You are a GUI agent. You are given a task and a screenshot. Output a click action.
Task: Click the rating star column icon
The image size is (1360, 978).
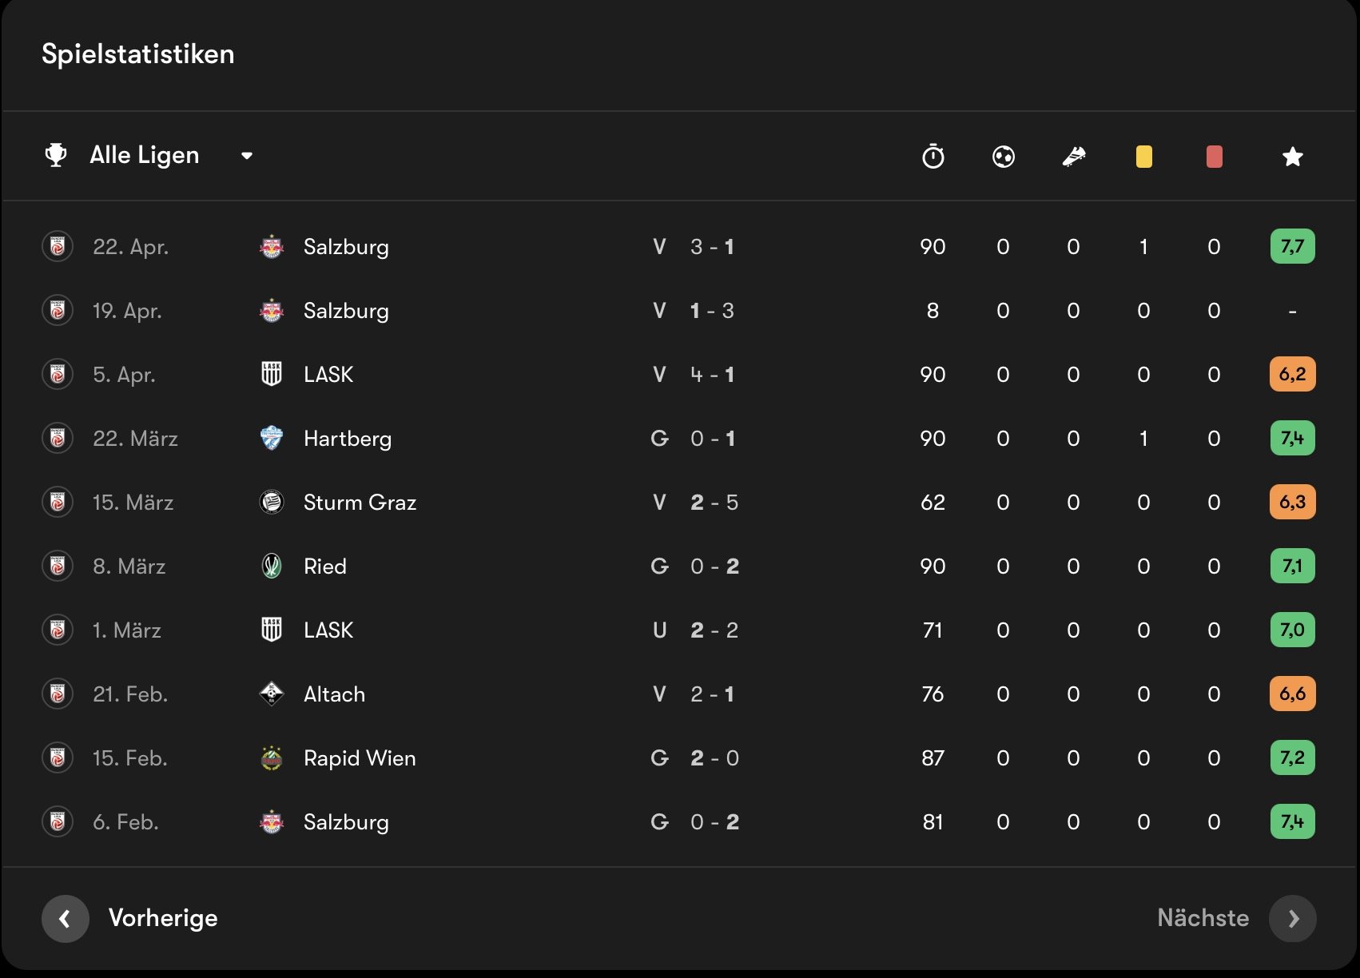pyautogui.click(x=1292, y=157)
